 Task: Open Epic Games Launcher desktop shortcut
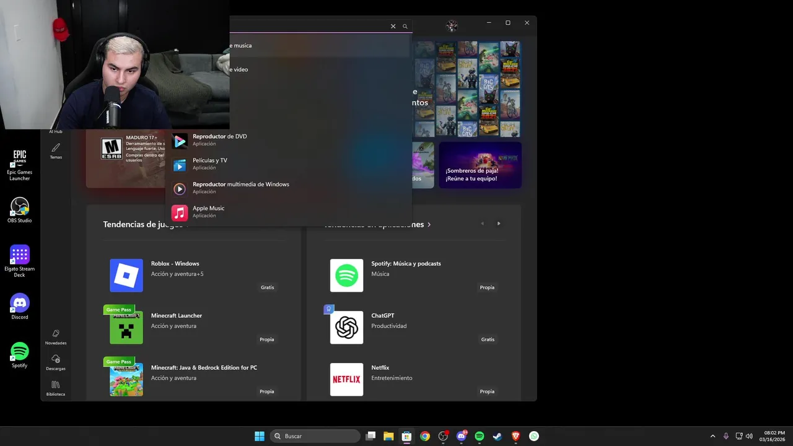19,165
